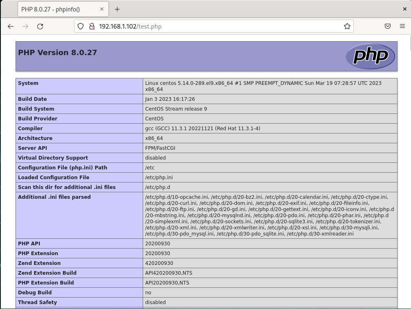The height and width of the screenshot is (309, 411).
Task: Click the 420200930 Zend Extension value
Action: tap(159, 263)
